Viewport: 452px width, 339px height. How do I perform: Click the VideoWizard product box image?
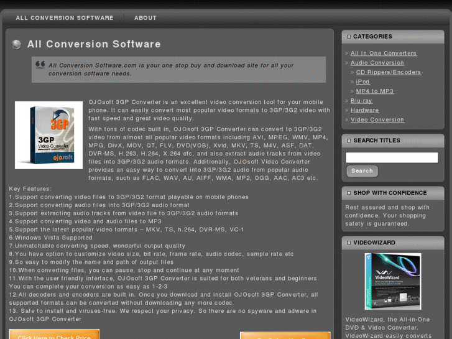pyautogui.click(x=392, y=281)
